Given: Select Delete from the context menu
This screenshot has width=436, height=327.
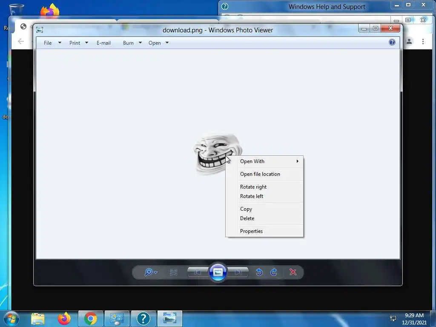Looking at the screenshot, I should pos(264,218).
